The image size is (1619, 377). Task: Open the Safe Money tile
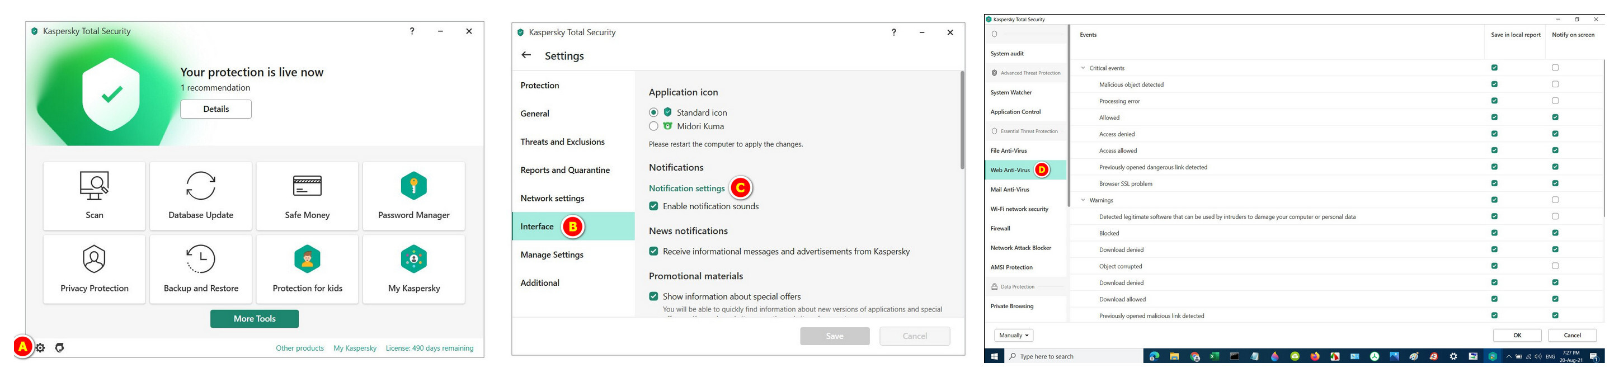[307, 196]
